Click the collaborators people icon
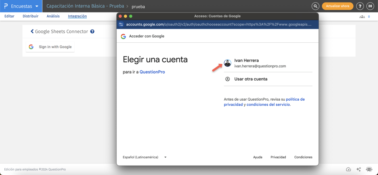The height and width of the screenshot is (175, 378). point(362,17)
